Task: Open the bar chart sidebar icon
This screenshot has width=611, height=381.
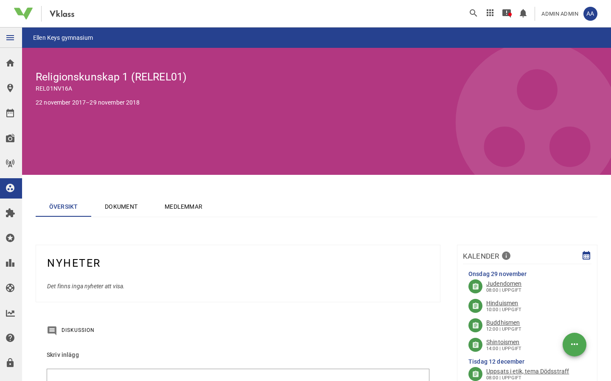Action: (10, 263)
